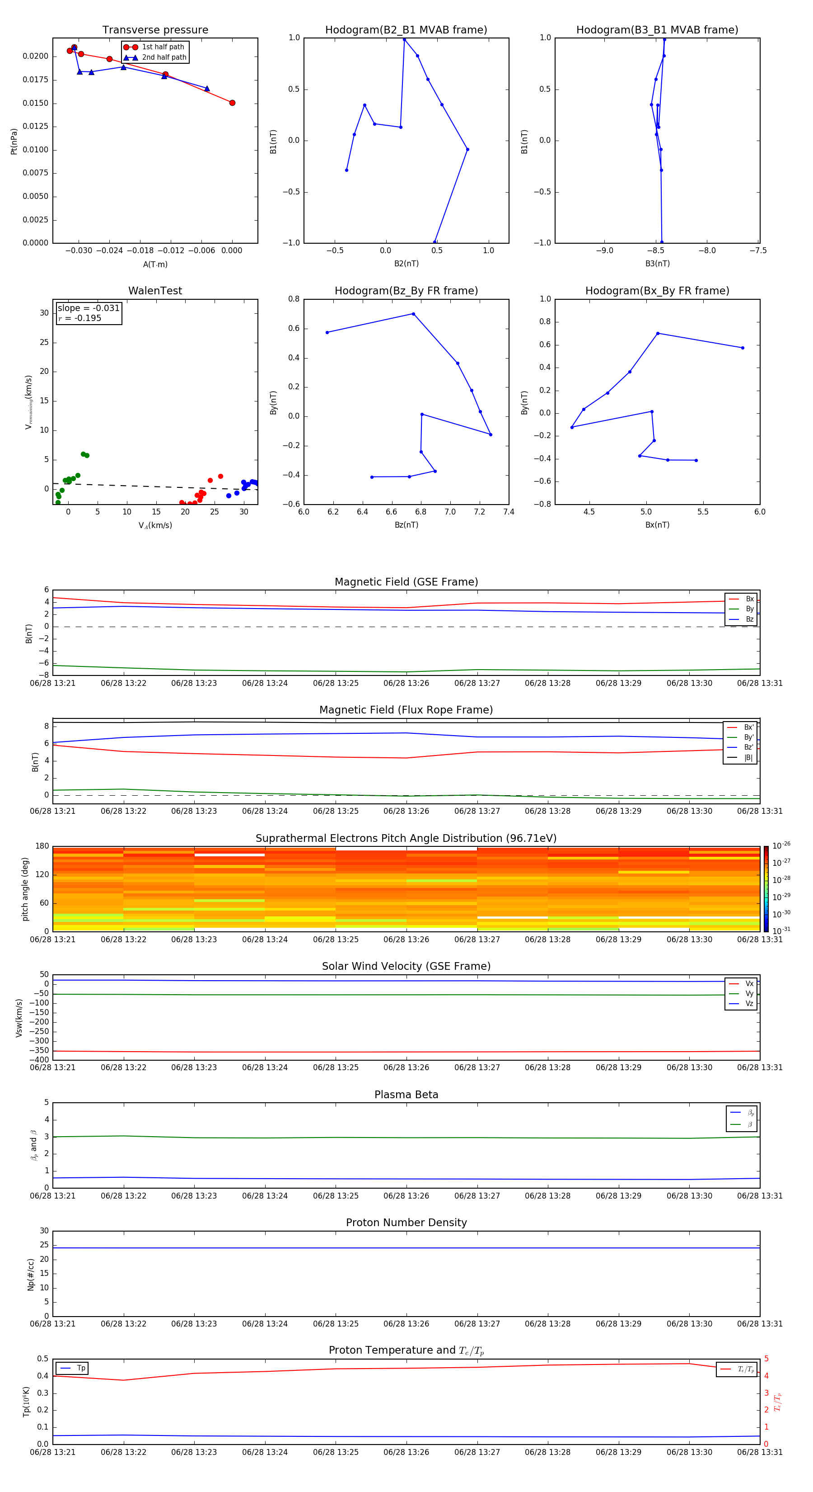813x1492 pixels.
Task: Select the 'slope = -0.031' annotation
Action: point(89,308)
